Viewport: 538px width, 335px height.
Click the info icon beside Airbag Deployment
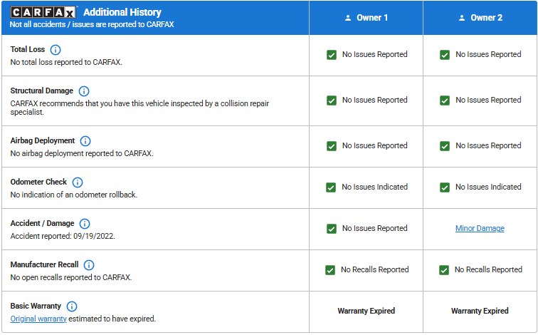coord(86,141)
